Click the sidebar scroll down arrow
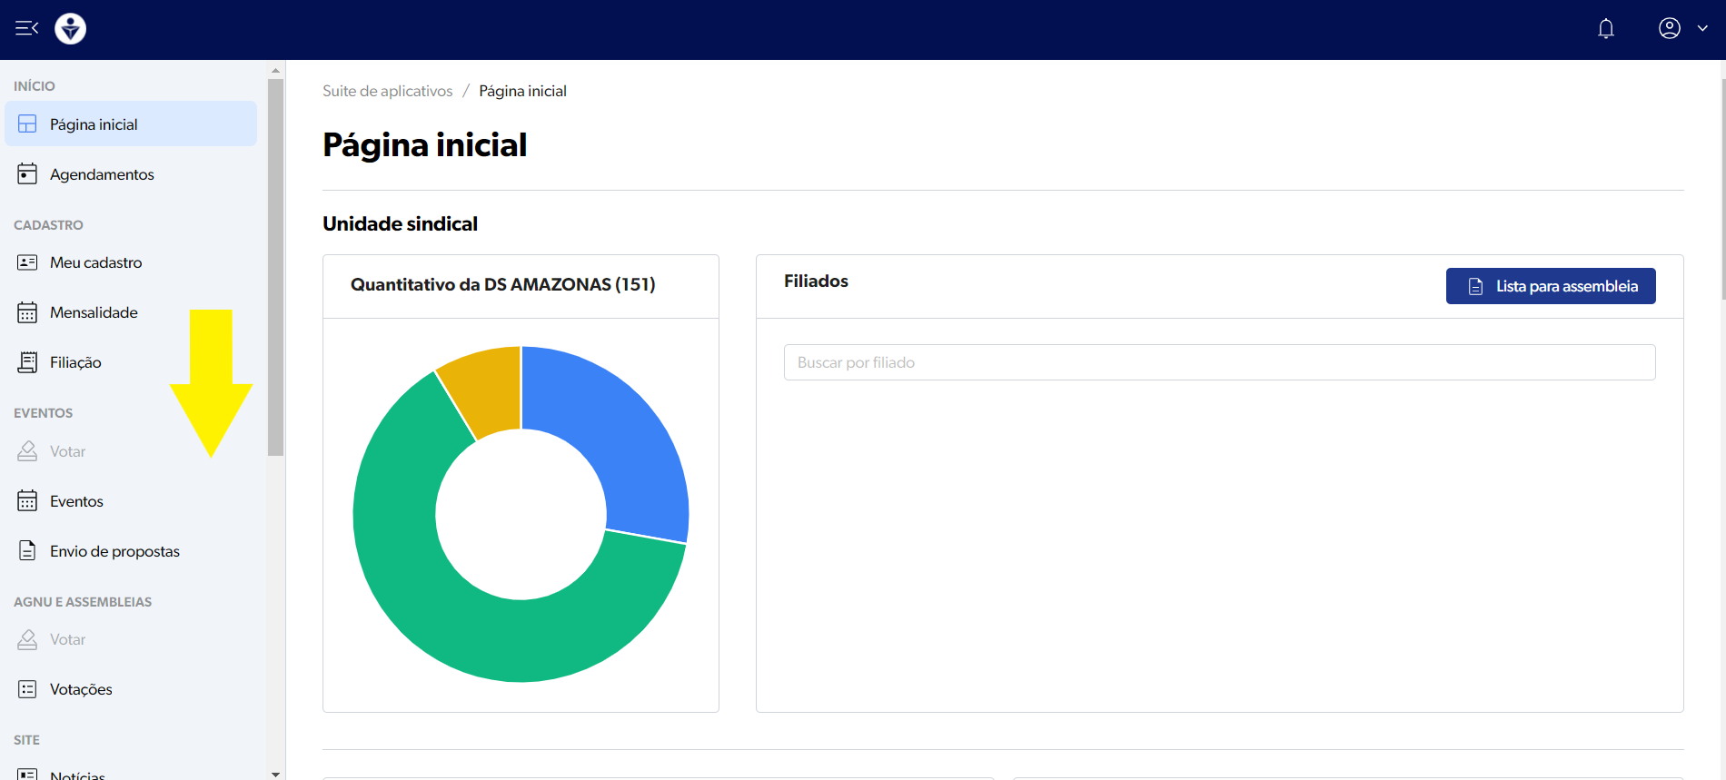 tap(275, 774)
